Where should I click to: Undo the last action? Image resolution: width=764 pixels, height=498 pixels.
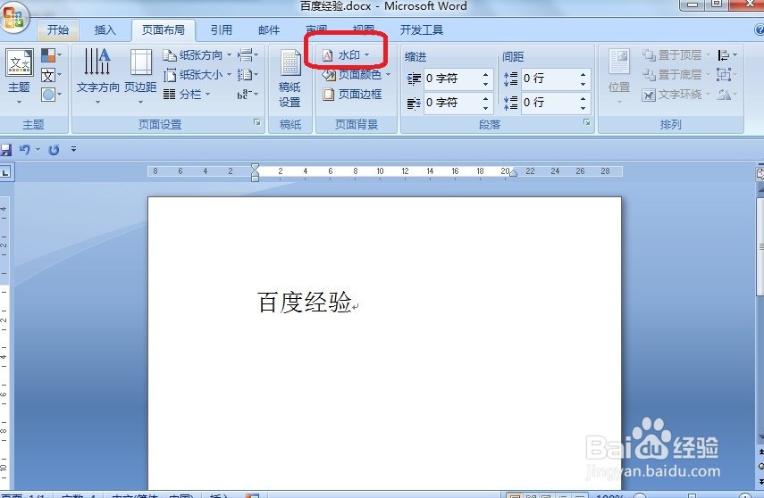coord(25,149)
